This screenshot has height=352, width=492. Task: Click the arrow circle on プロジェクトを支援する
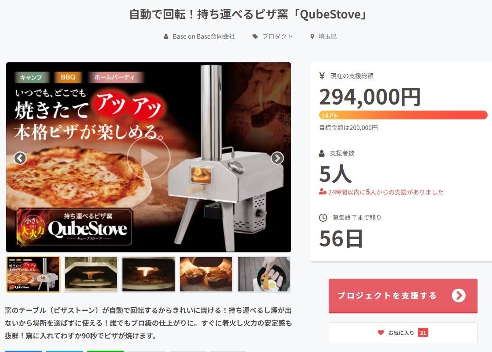pyautogui.click(x=459, y=295)
